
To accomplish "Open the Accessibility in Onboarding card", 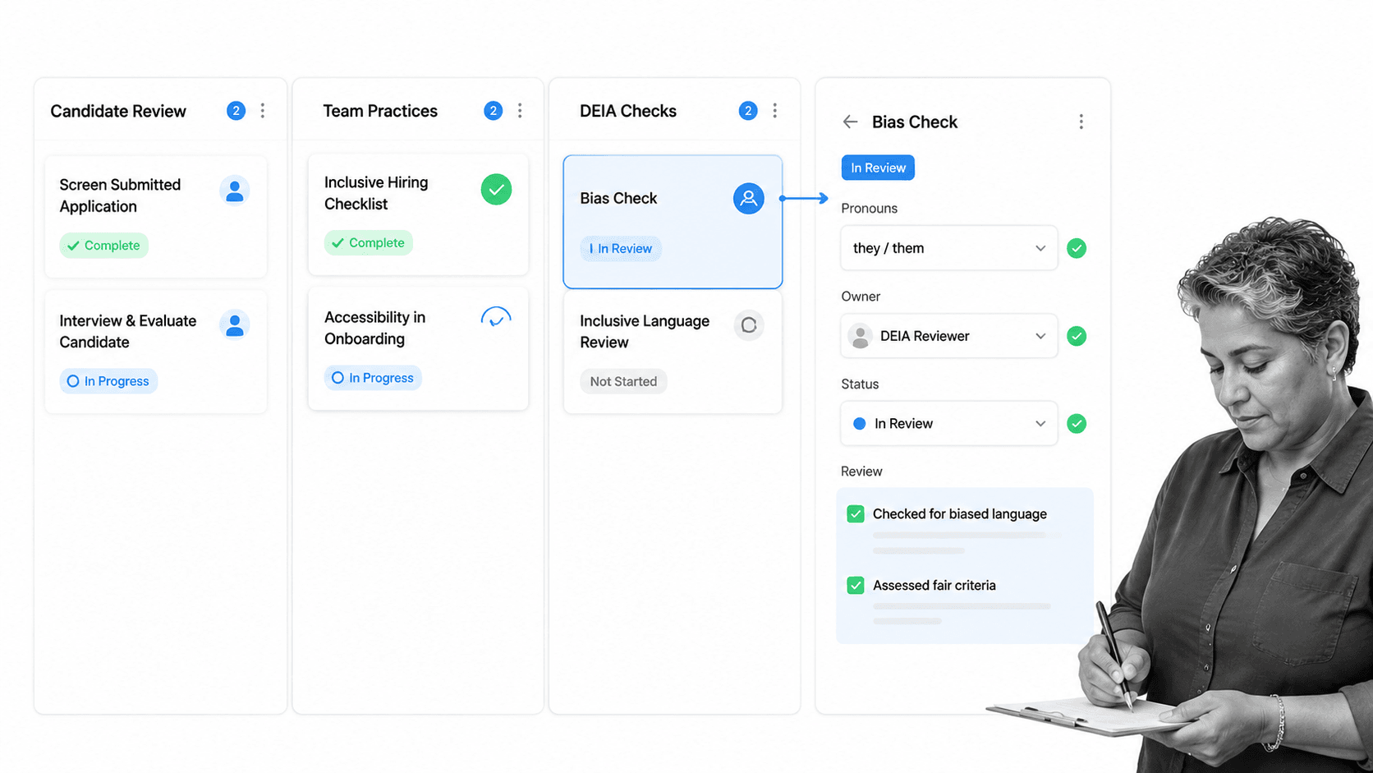I will pos(418,348).
